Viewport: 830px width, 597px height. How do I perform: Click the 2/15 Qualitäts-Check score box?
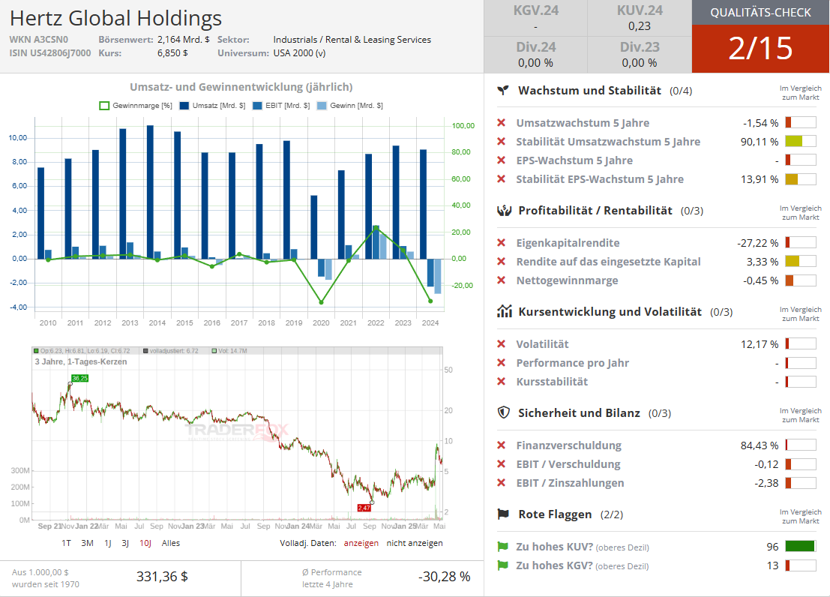761,48
